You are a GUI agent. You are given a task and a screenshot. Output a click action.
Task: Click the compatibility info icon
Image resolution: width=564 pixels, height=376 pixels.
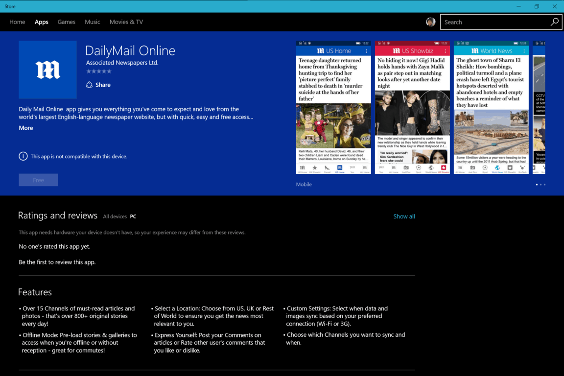point(23,156)
